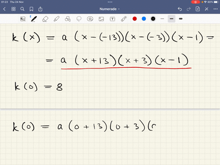This screenshot has height=165, width=220.
Task: Bookmark this page
Action: tap(31, 9)
